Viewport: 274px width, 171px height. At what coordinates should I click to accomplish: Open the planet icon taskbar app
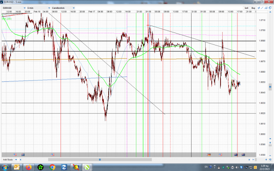click(76, 168)
